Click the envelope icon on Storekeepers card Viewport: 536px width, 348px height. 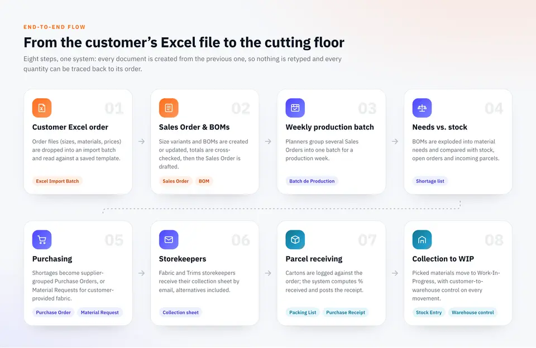pos(169,240)
